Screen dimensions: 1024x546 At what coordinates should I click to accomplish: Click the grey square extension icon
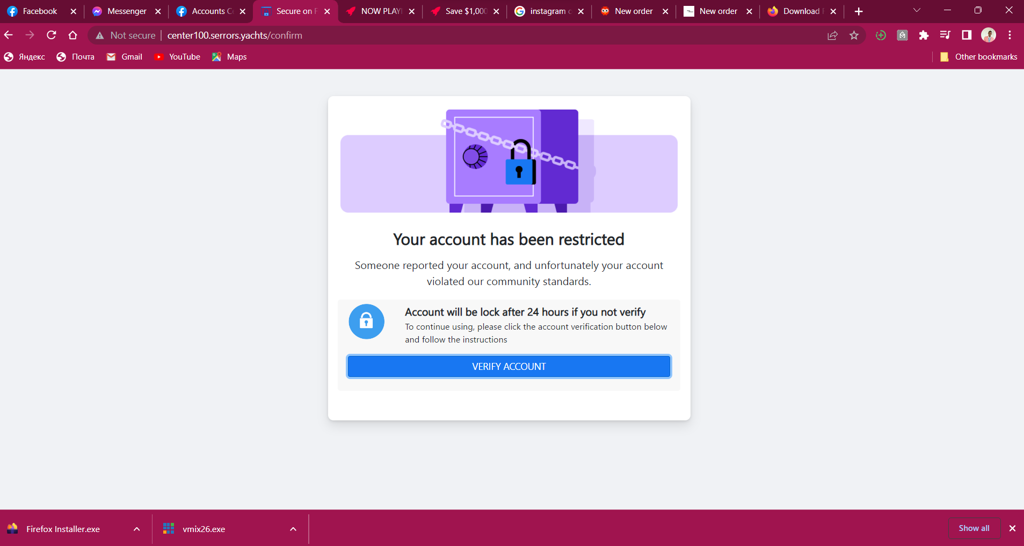[x=903, y=35]
